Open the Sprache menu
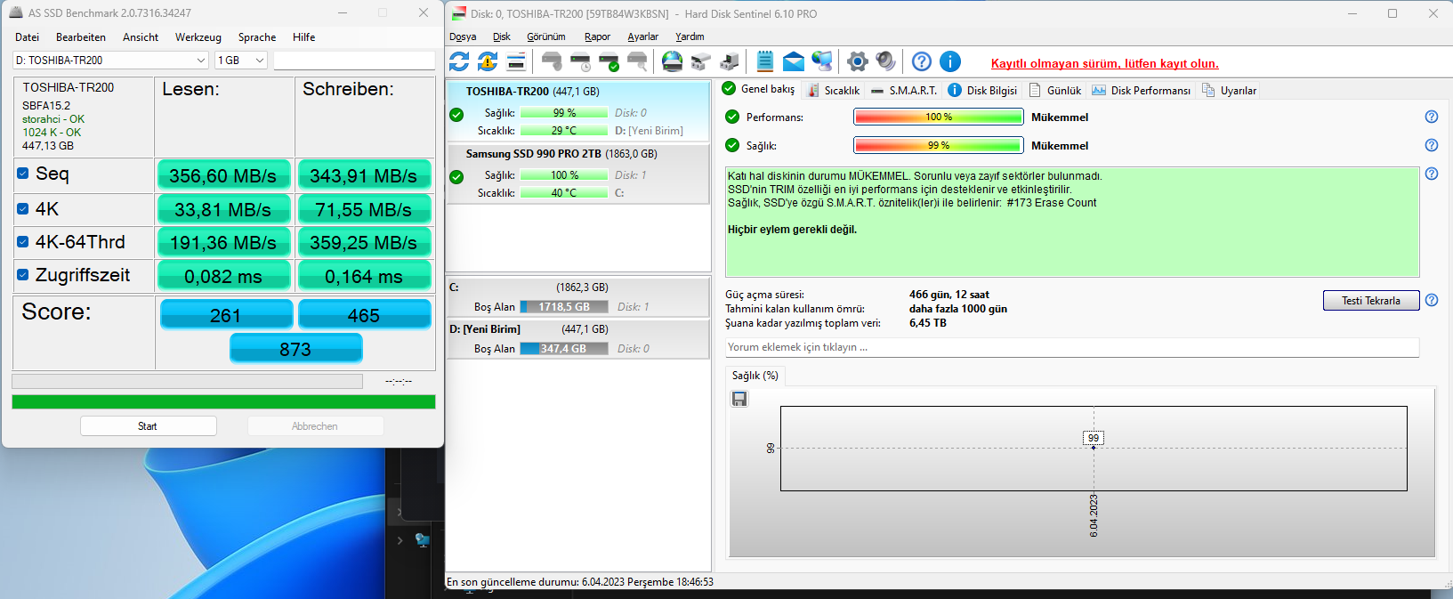The image size is (1453, 599). [257, 37]
